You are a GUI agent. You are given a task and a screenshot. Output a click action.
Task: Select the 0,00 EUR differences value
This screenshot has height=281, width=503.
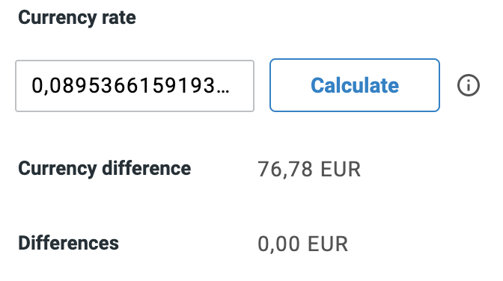coord(303,244)
